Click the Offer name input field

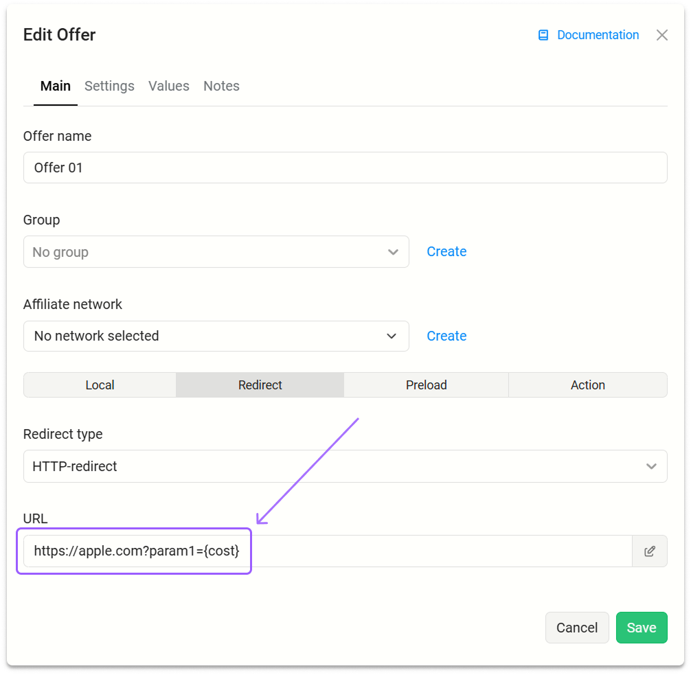[x=345, y=168]
